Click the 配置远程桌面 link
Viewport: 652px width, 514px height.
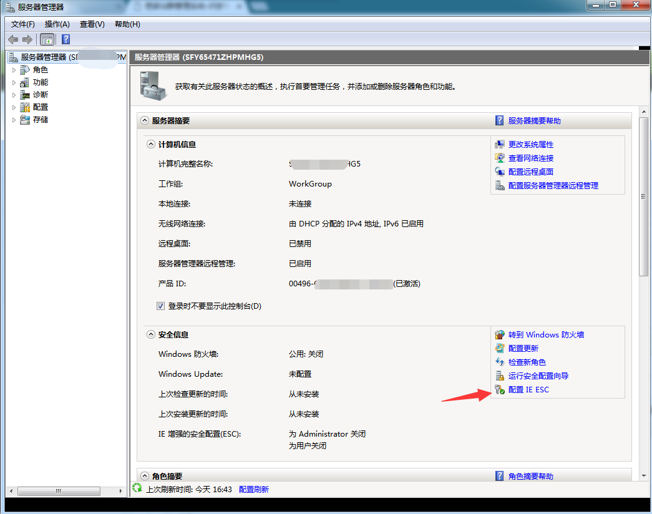(x=531, y=172)
